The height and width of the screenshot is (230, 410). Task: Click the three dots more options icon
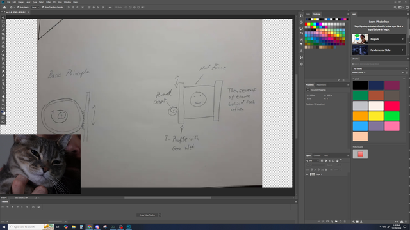(110, 7)
